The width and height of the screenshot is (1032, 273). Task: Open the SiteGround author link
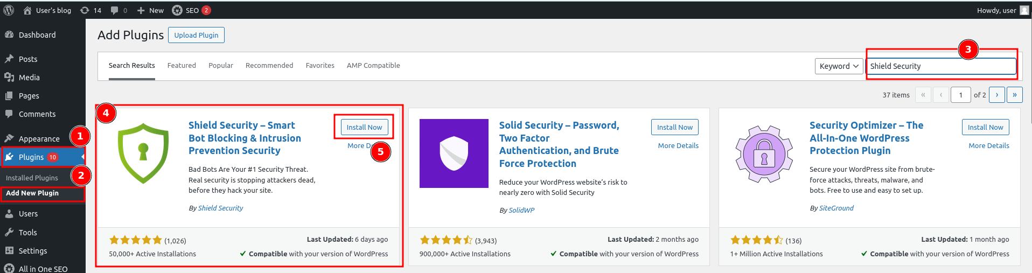click(836, 208)
